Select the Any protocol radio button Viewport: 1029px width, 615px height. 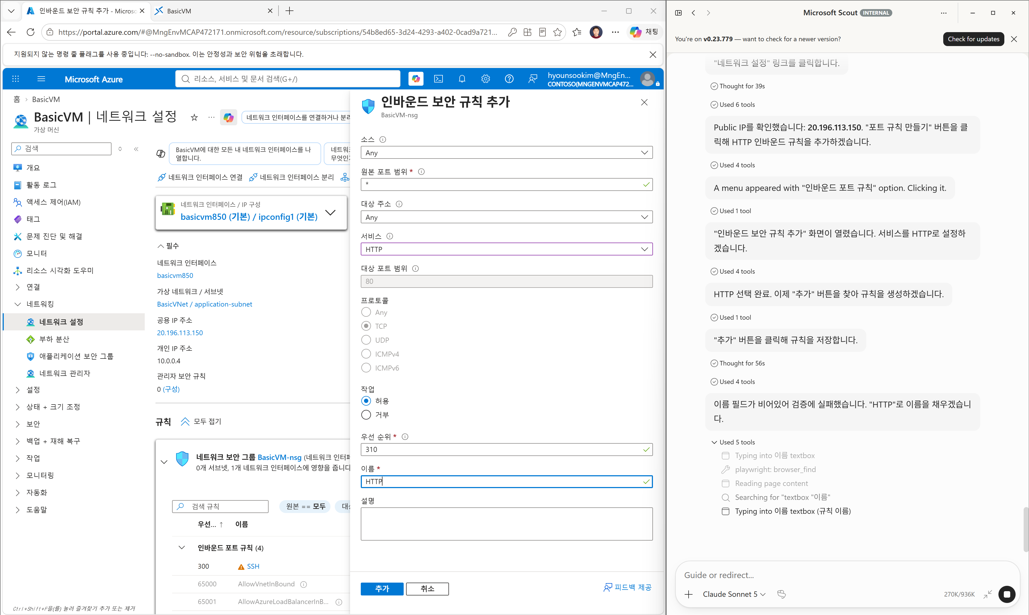click(366, 312)
